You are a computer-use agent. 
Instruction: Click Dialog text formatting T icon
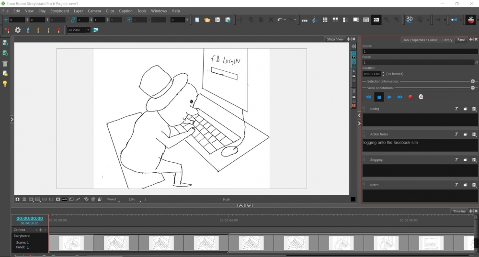coord(456,109)
